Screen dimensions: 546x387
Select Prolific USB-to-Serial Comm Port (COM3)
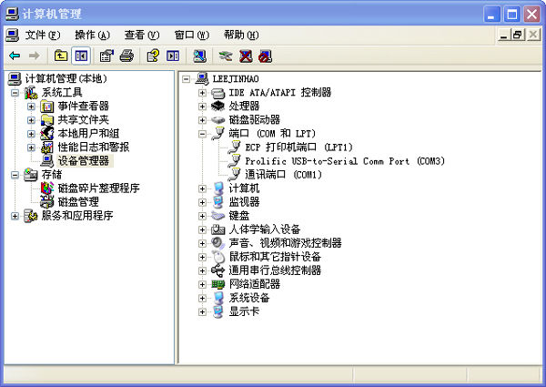click(344, 161)
